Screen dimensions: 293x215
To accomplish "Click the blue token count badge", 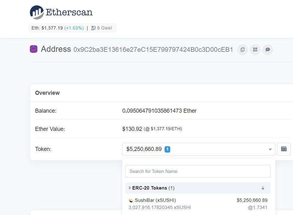I will pos(167,149).
